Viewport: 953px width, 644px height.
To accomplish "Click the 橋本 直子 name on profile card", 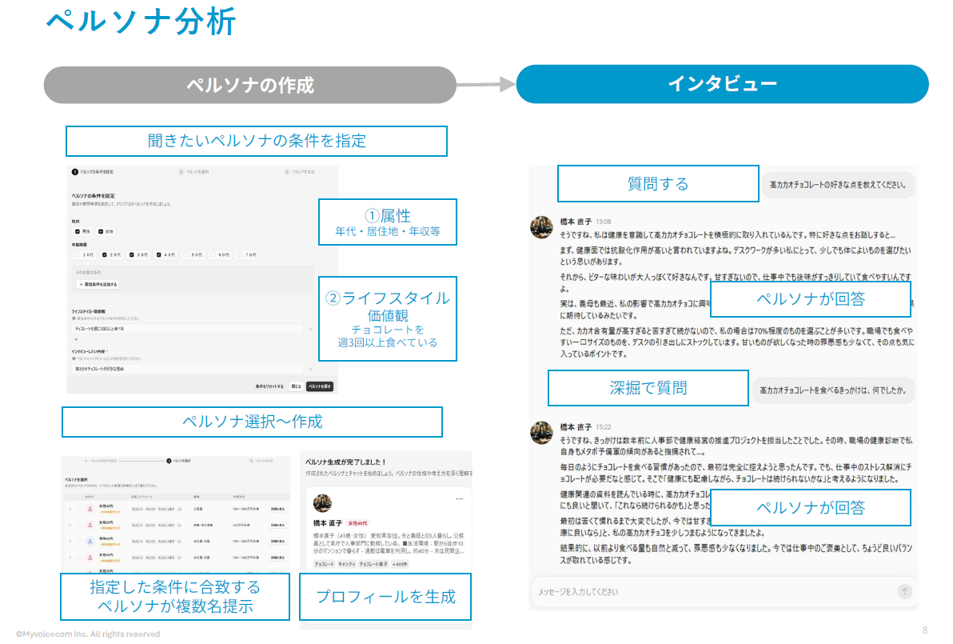I will pyautogui.click(x=328, y=523).
